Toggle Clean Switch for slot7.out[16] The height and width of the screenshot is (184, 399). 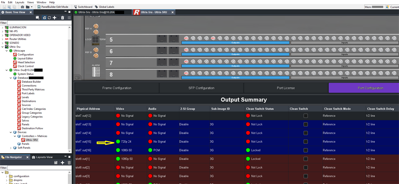coord(306,150)
